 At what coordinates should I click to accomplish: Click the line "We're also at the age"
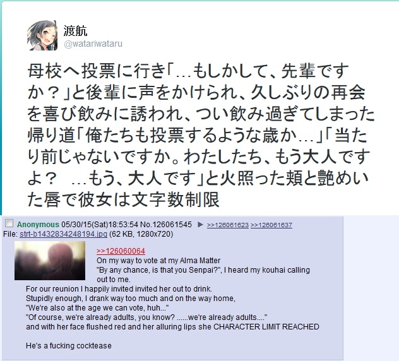click(97, 308)
